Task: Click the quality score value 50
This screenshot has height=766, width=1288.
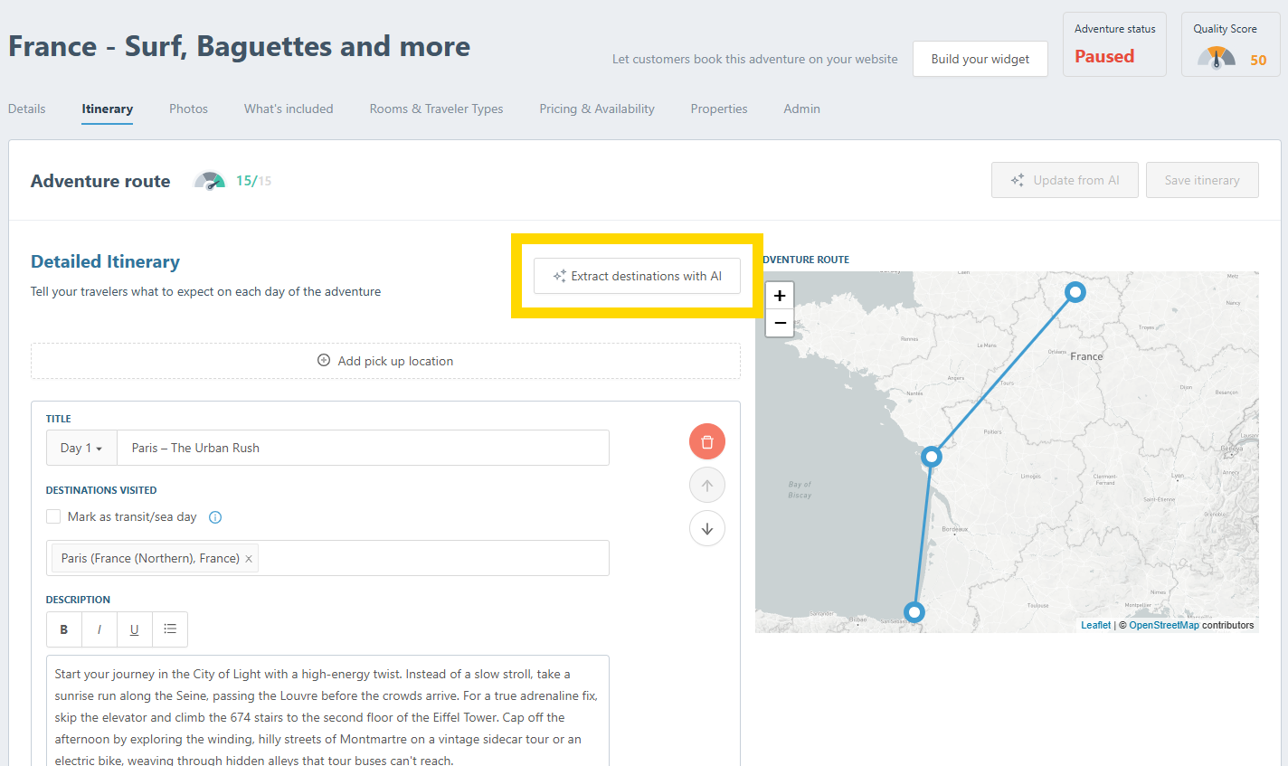Action: [1258, 60]
